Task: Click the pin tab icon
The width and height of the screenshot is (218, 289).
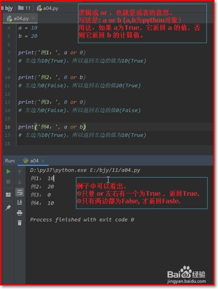Action: tap(8, 208)
